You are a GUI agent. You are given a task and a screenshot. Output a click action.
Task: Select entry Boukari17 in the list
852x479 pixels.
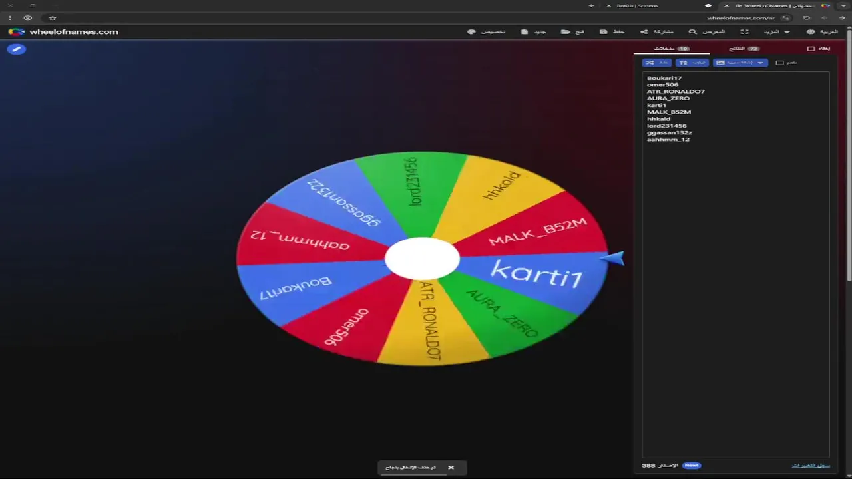click(x=664, y=78)
